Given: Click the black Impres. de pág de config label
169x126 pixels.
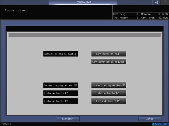Looking at the screenshot, I should [61, 54].
